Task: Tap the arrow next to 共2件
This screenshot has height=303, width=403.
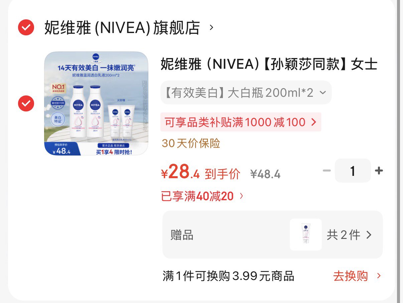Action: (x=369, y=235)
